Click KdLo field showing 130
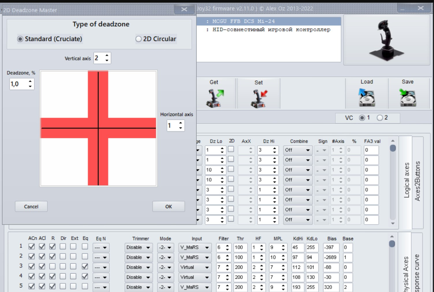 coord(312,277)
